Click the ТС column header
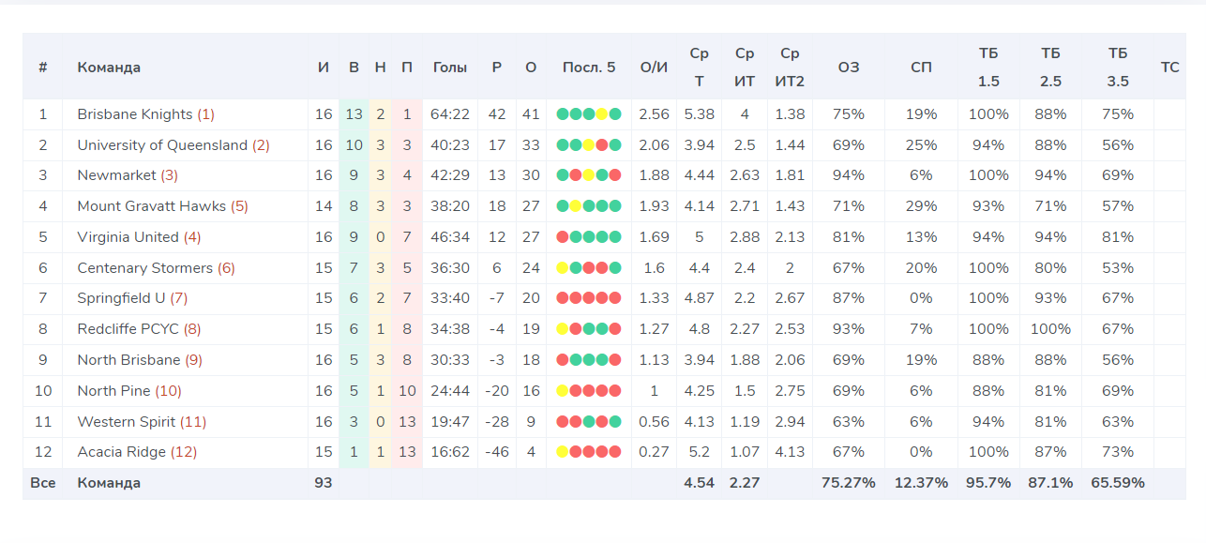1206x543 pixels. pos(1169,68)
